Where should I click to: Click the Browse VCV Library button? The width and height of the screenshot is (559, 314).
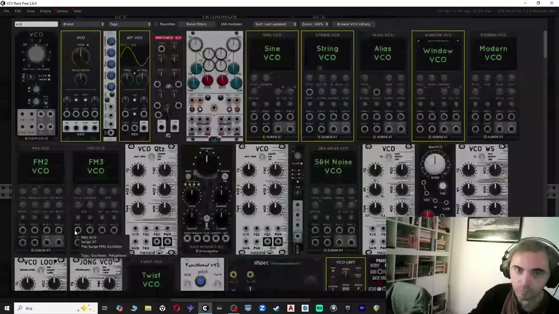353,24
